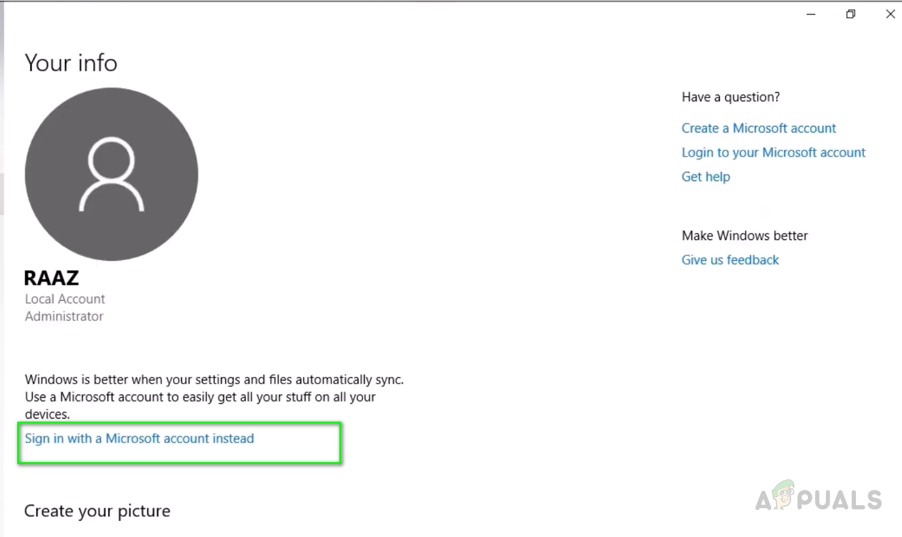Click the Administrator role label

click(x=64, y=317)
